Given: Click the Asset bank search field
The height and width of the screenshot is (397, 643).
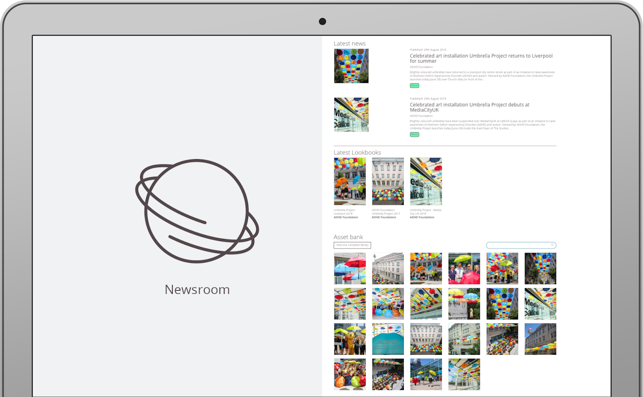Looking at the screenshot, I should coord(521,245).
